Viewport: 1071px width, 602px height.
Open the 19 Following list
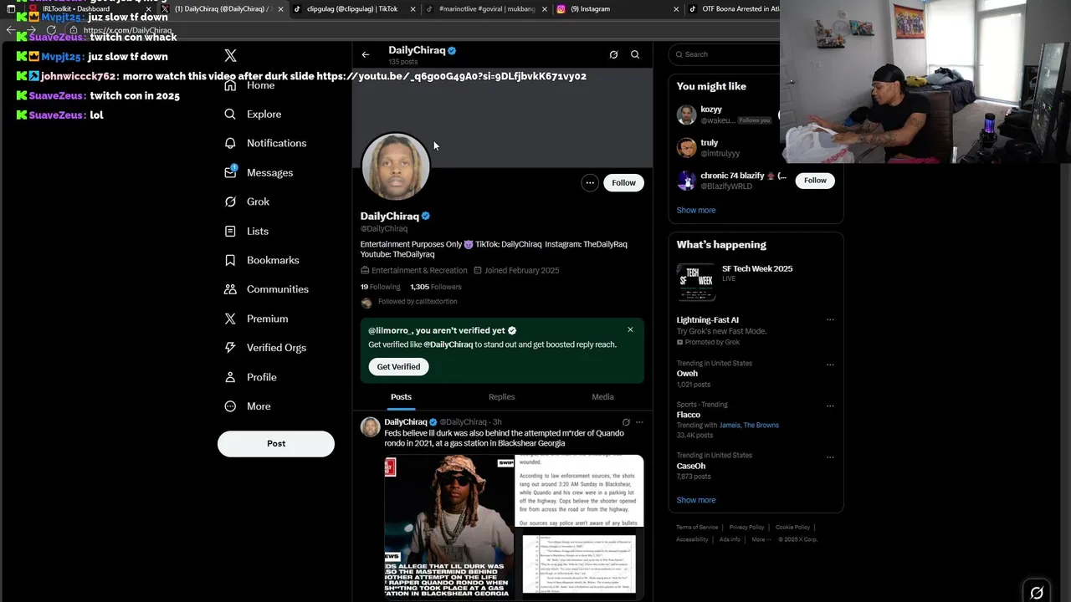(x=381, y=287)
